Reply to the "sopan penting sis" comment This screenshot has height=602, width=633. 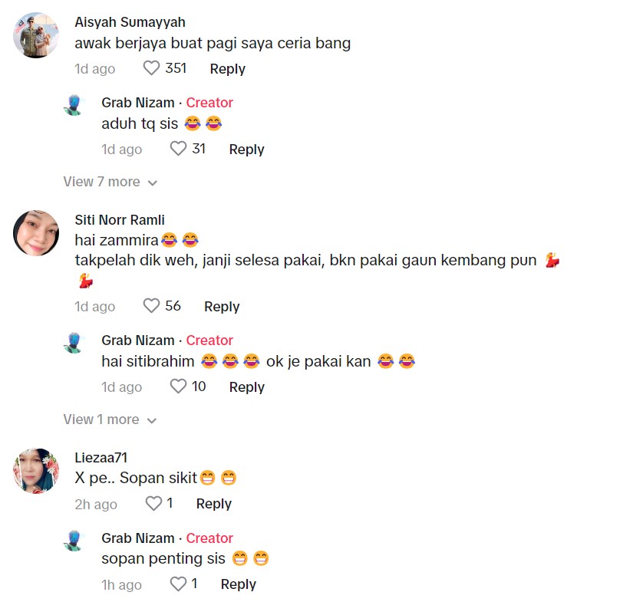coord(238,584)
